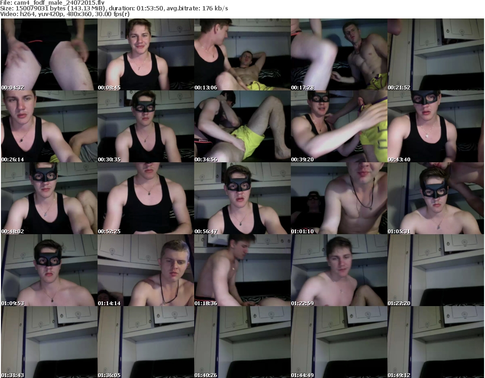Select the thumbnail stamped 01:40:26
Image resolution: width=485 pixels, height=378 pixels.
click(x=242, y=342)
